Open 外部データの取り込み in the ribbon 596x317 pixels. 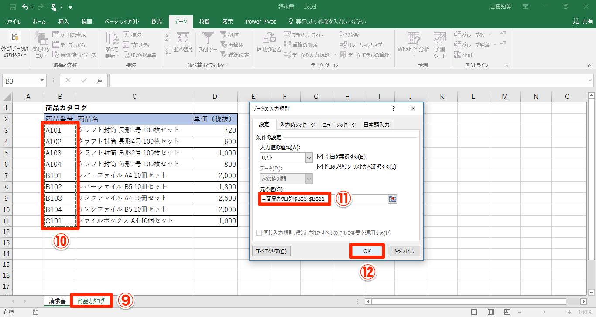click(15, 45)
